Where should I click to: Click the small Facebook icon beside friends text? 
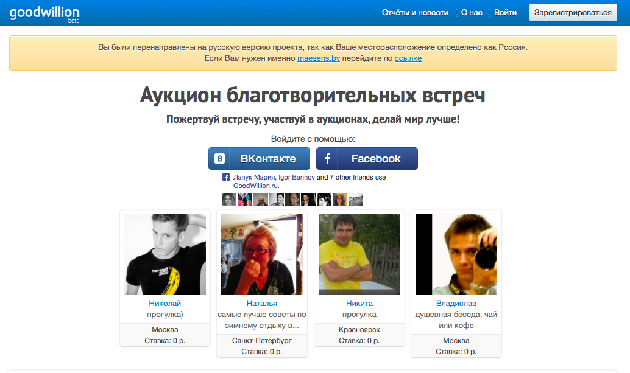tap(226, 177)
